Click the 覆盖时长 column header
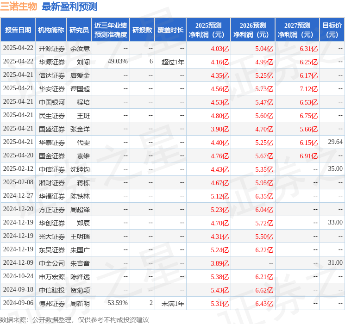The width and height of the screenshot is (345, 324). coord(170,30)
